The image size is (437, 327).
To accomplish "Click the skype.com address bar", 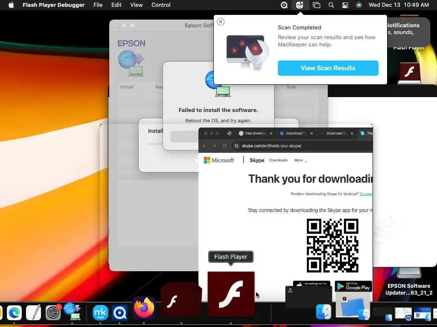I will point(303,146).
